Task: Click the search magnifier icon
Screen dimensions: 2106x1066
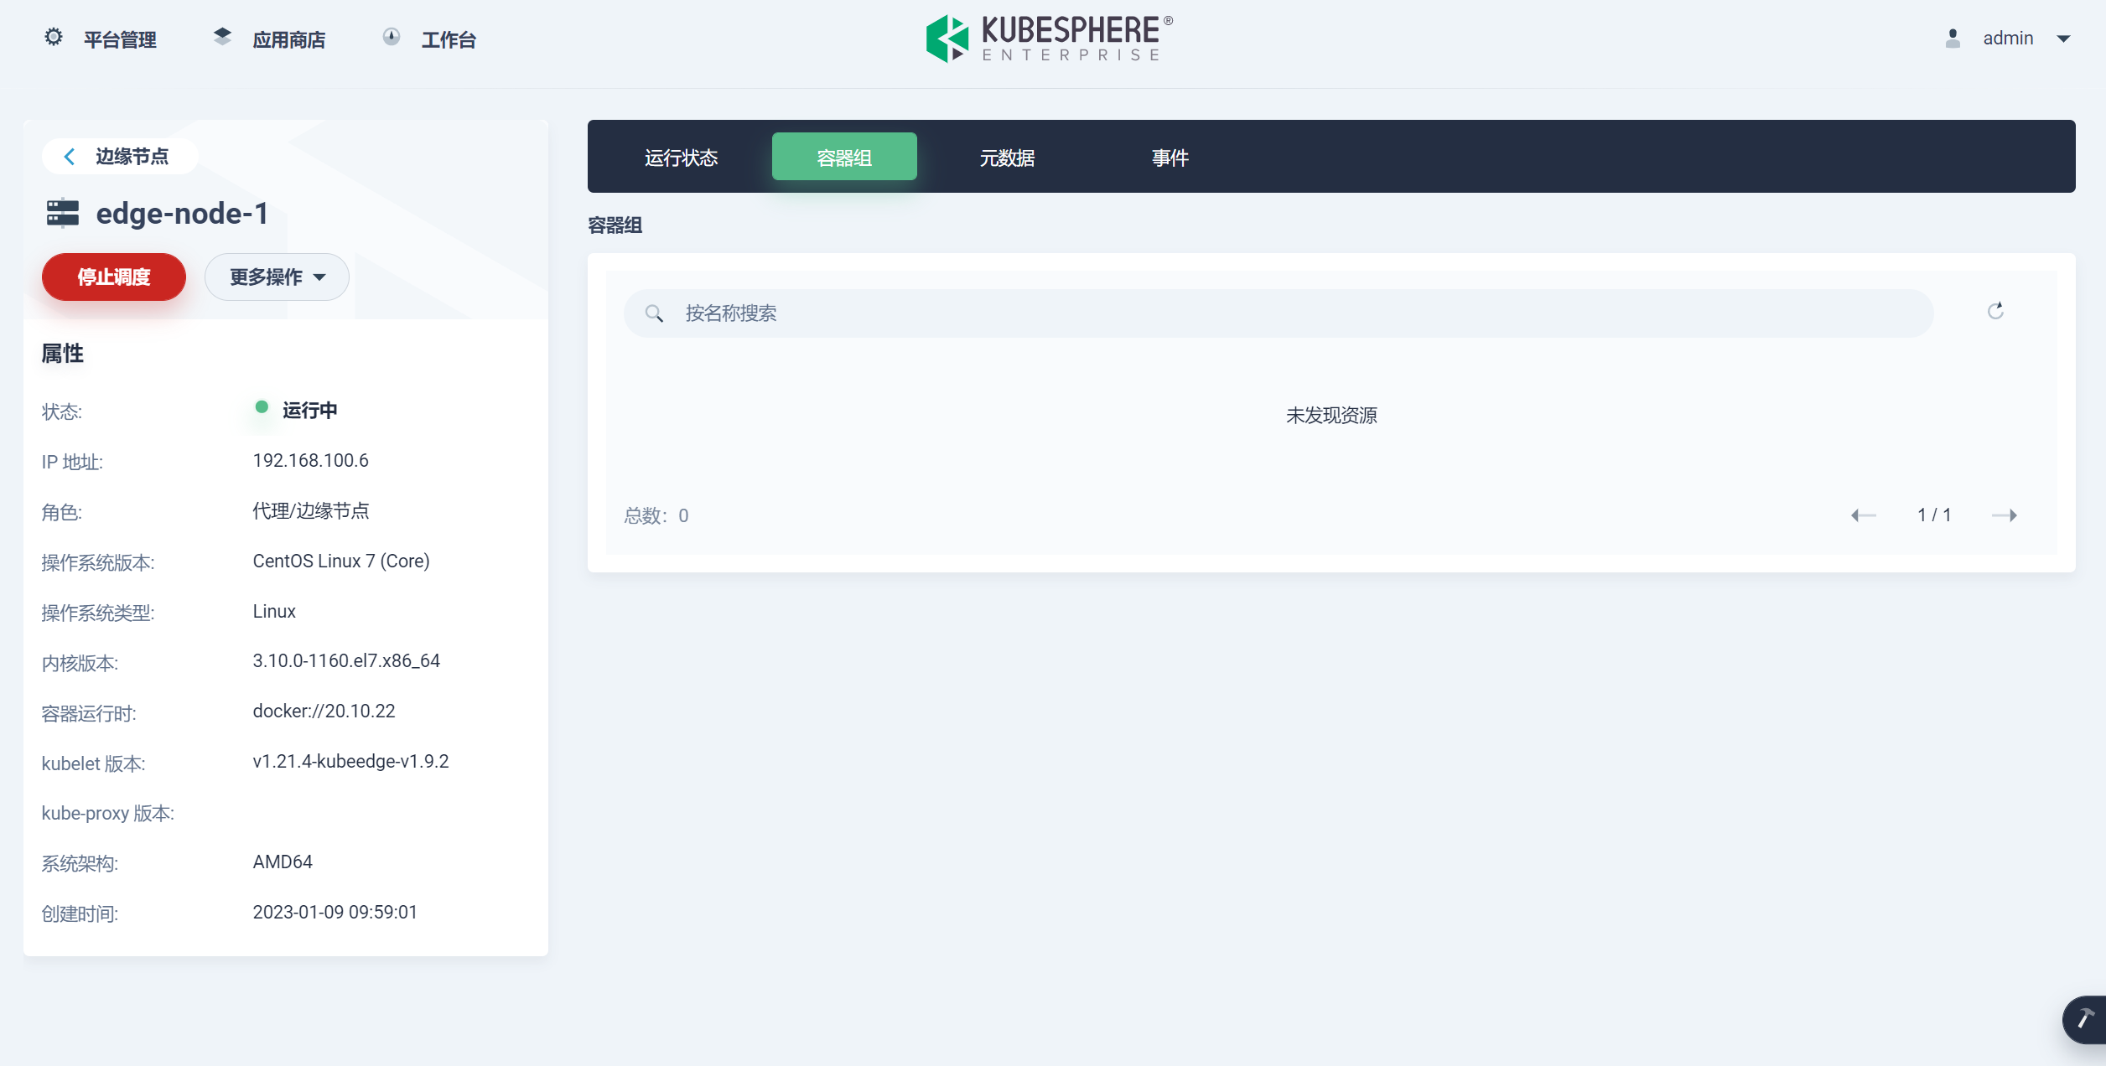Action: pyautogui.click(x=654, y=313)
